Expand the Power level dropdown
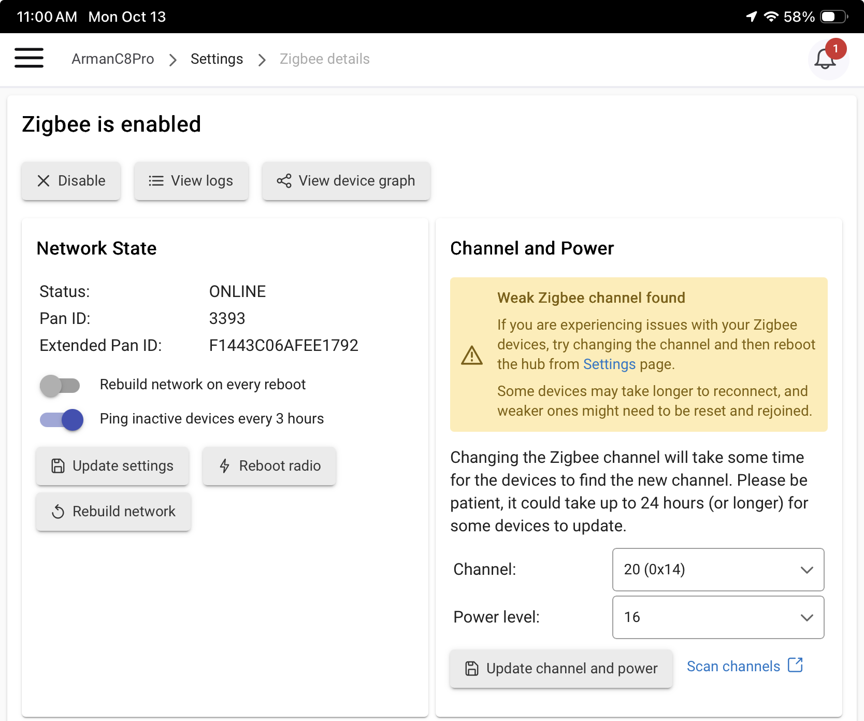The width and height of the screenshot is (864, 721). (718, 617)
